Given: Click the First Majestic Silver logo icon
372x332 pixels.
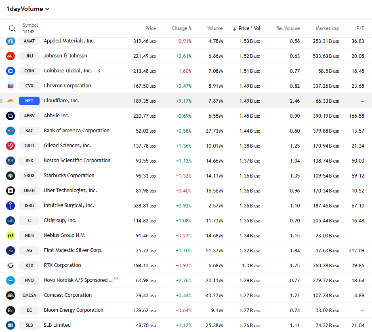Looking at the screenshot, I should 11,251.
